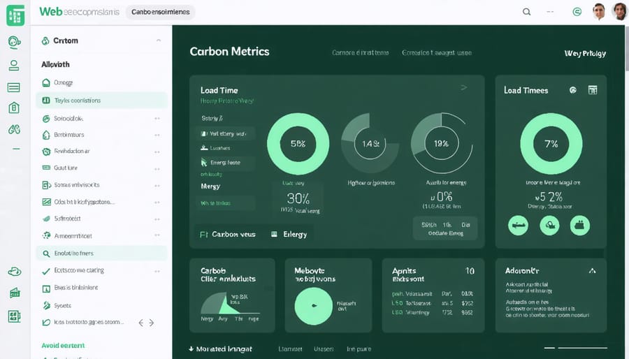
Task: Click the cloud icon in left rail
Action: pyautogui.click(x=15, y=272)
